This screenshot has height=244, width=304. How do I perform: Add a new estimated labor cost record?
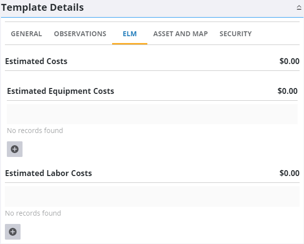(x=13, y=231)
